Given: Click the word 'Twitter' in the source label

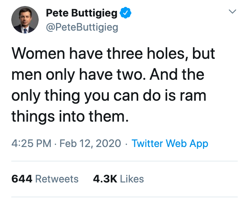Looking at the screenshot, I should [146, 143].
